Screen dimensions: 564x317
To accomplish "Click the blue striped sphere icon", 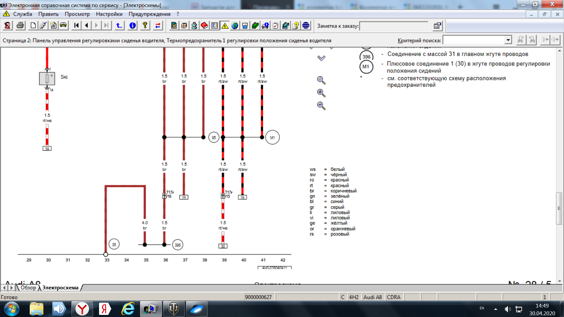I will coord(306,26).
